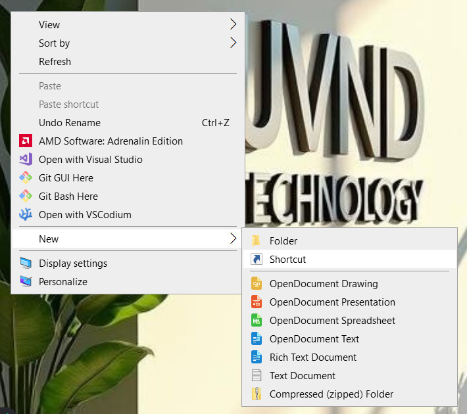Screen dimensions: 467x414
Task: Click the Visual Studio purple icon
Action: (x=26, y=159)
